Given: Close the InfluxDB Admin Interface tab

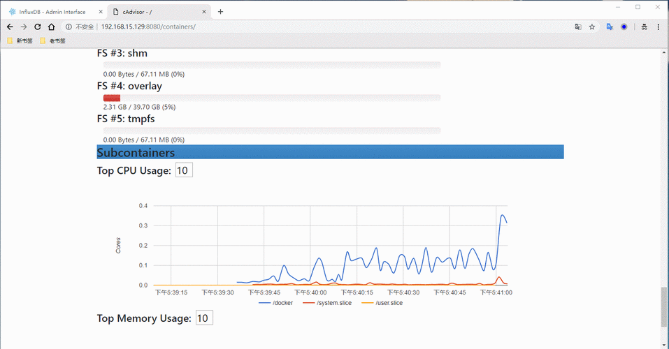Looking at the screenshot, I should pos(101,12).
